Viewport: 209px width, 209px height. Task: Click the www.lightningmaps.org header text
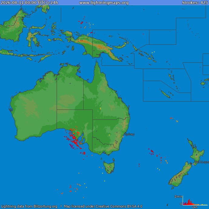(x=104, y=3)
